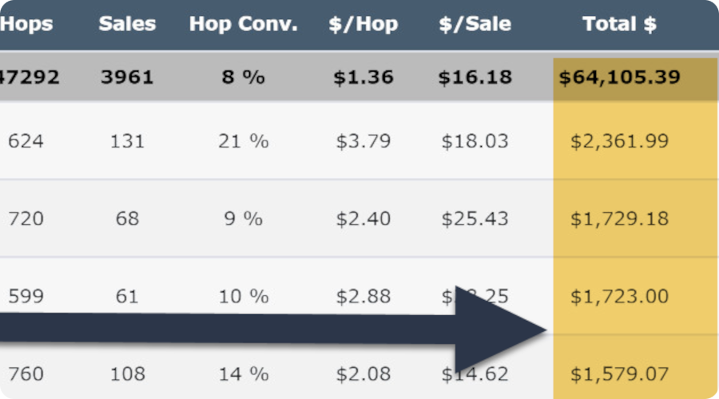Viewport: 719px width, 399px height.
Task: Click the 14 % hop conversion cell
Action: tap(243, 373)
